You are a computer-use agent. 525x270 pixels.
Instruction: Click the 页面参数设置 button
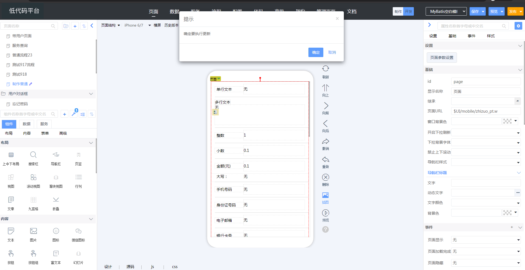442,58
